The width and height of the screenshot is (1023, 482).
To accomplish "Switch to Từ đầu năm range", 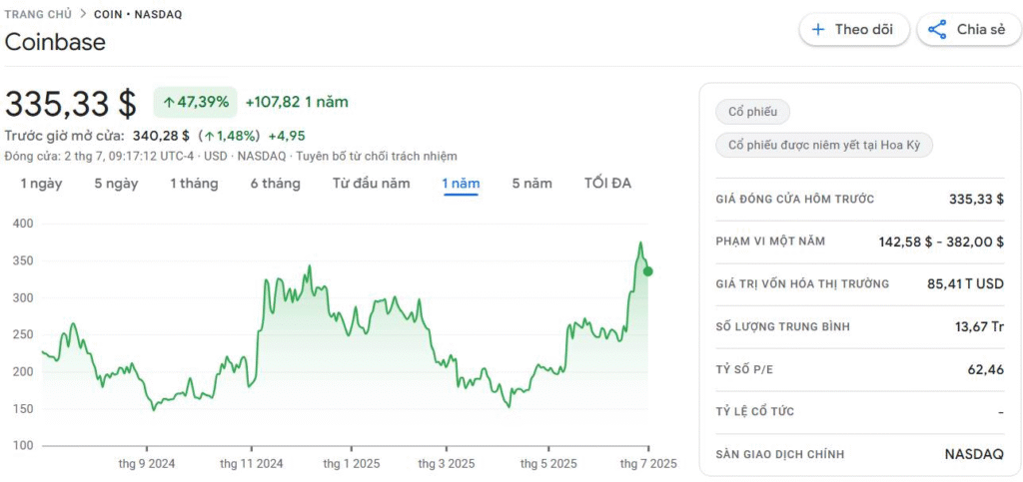I will [x=372, y=183].
